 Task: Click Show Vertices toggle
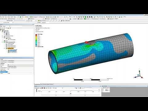pyautogui.click(x=4, y=19)
